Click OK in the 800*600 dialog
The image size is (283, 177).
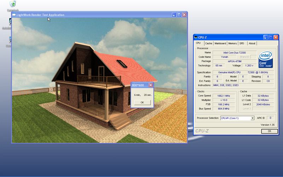tap(142, 102)
